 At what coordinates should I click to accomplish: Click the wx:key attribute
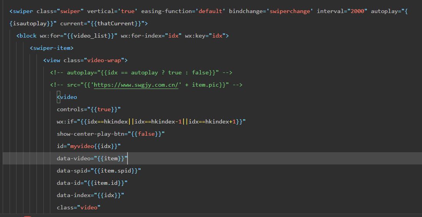tap(195, 36)
